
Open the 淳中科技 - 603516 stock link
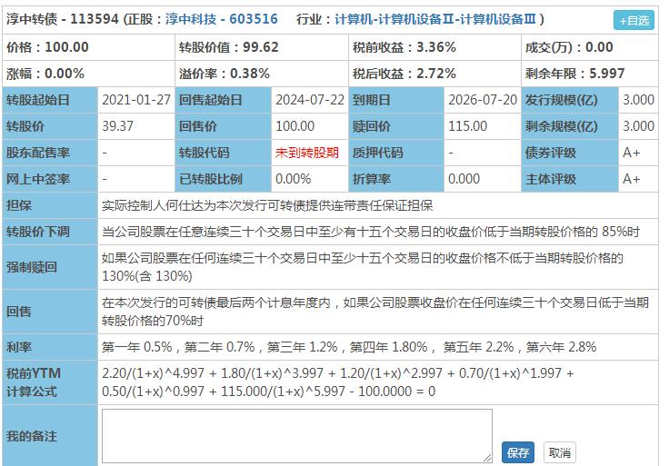pyautogui.click(x=222, y=19)
